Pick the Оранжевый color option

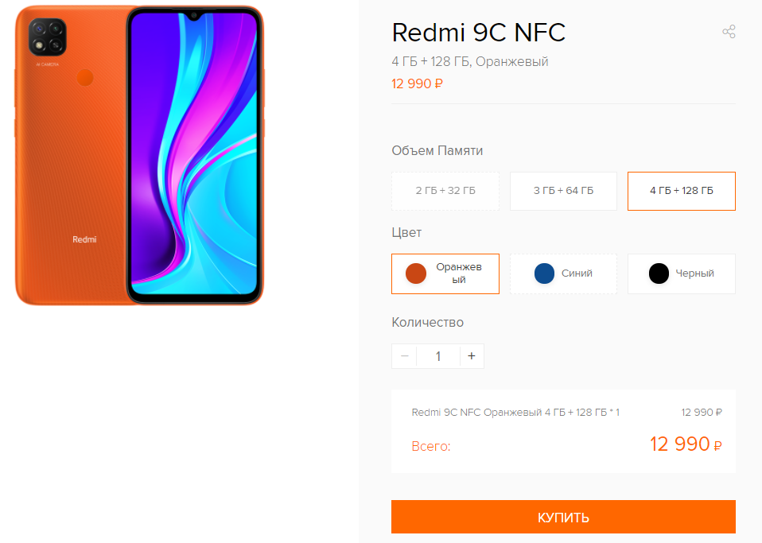pyautogui.click(x=445, y=273)
